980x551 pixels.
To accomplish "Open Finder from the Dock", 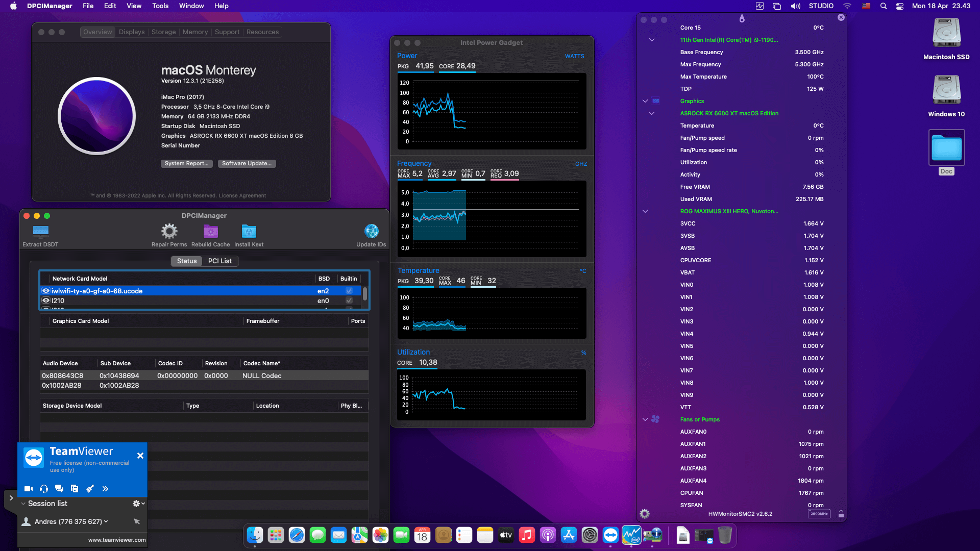I will click(x=255, y=535).
